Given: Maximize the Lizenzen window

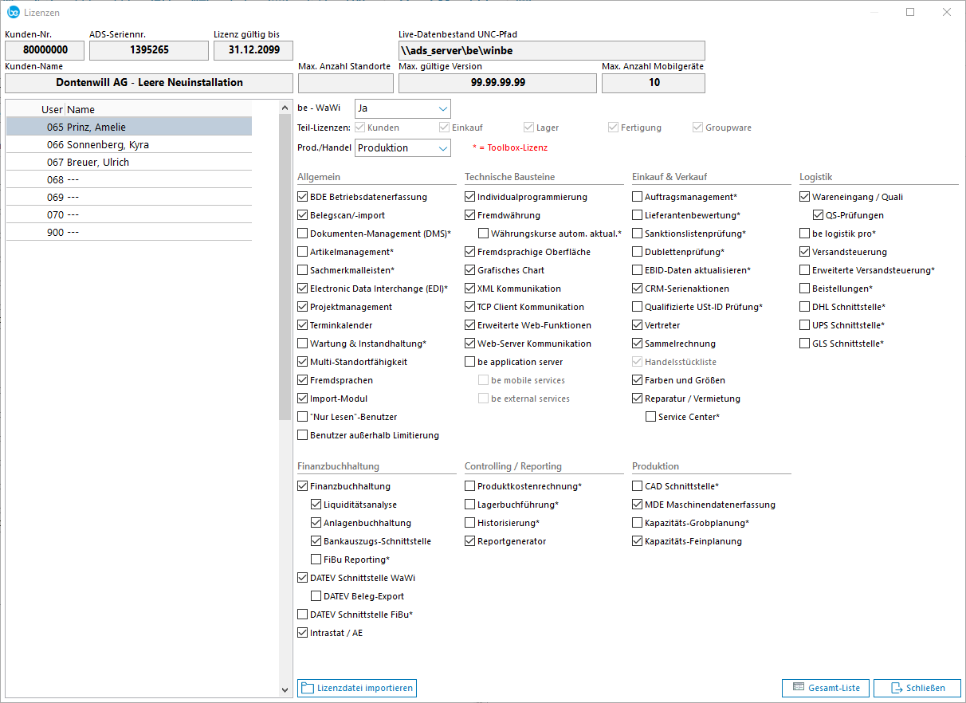Looking at the screenshot, I should pos(910,12).
